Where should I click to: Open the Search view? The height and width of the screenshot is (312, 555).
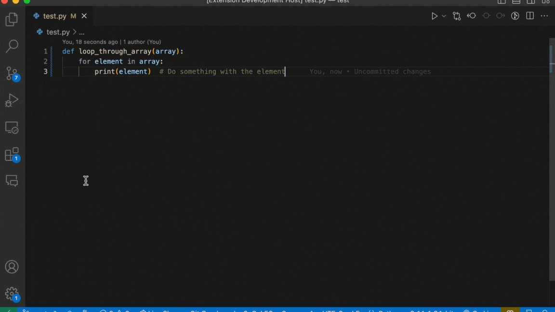(12, 46)
